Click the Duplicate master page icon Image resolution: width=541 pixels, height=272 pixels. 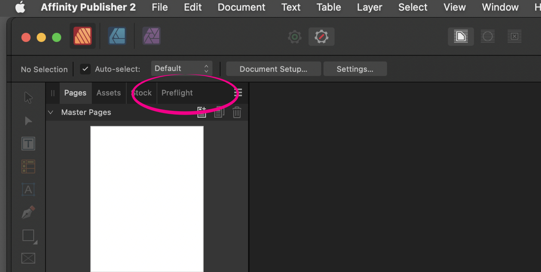[219, 112]
